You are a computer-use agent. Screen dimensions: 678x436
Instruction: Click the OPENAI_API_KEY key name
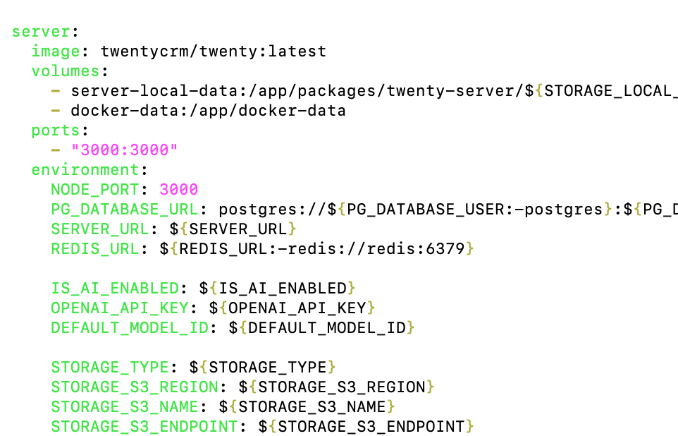point(120,308)
